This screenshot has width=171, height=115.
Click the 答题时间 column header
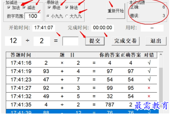21,55
